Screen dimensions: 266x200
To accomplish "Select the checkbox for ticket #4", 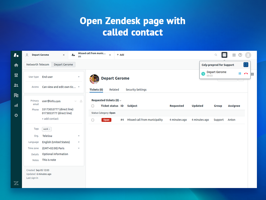I will coord(93,120).
